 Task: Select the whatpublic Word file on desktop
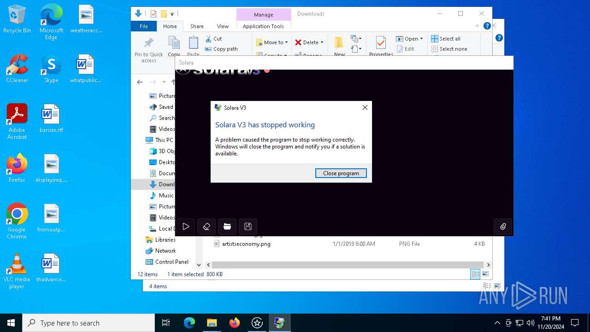click(85, 69)
